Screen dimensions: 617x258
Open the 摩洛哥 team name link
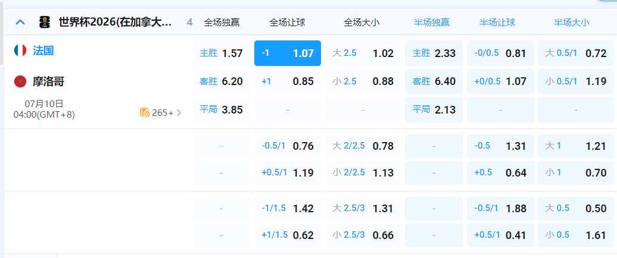point(48,81)
